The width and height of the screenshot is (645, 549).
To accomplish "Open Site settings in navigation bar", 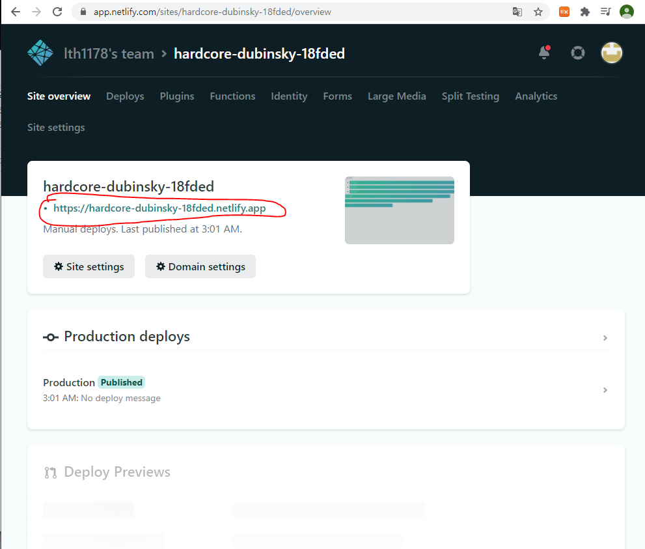I will coord(56,128).
